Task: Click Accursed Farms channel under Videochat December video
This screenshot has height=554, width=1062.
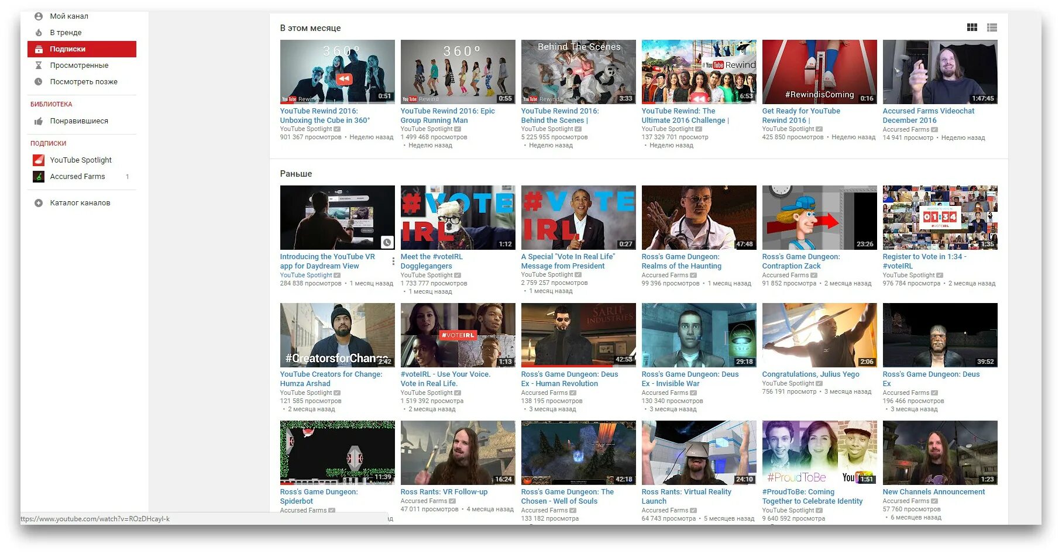Action: coord(906,130)
